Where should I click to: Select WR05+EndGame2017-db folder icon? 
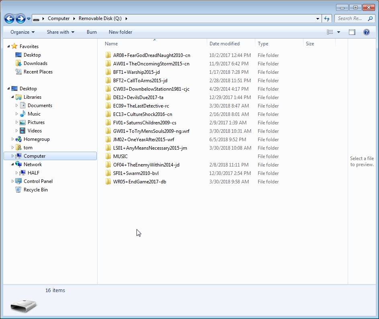pos(108,182)
